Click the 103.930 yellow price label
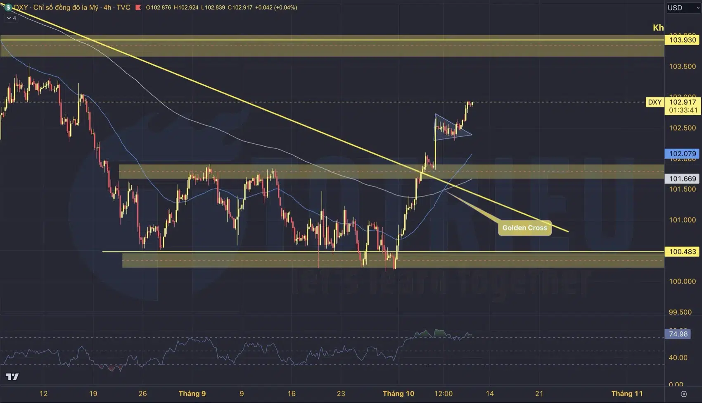The height and width of the screenshot is (403, 702). click(x=683, y=40)
